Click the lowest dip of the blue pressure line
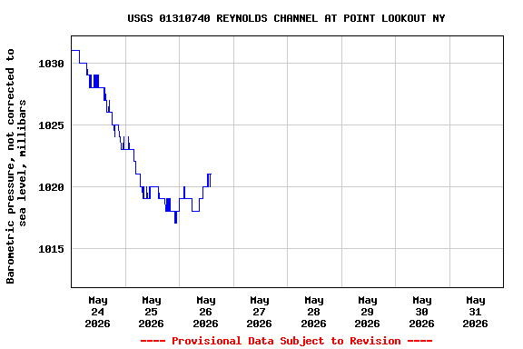Screen dimensions: 523x349 pos(176,222)
